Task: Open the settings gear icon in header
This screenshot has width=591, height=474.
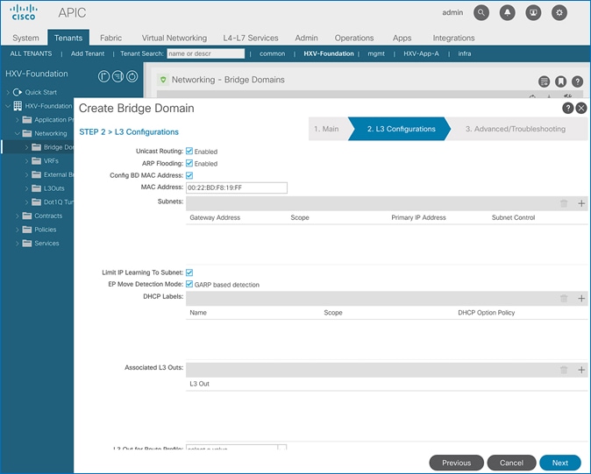Action: 559,13
